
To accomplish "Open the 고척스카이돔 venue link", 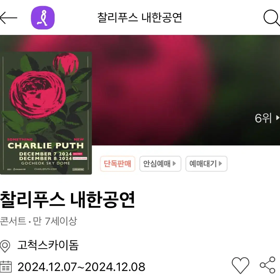I will pos(48,245).
